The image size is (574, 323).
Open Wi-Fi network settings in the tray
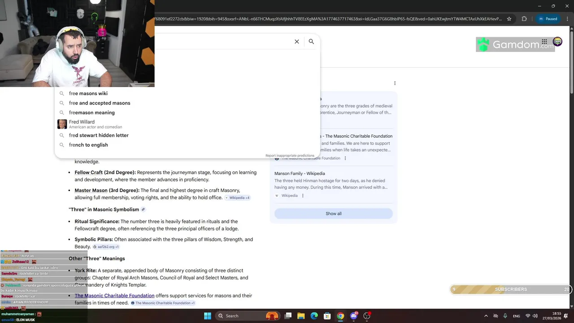(528, 316)
